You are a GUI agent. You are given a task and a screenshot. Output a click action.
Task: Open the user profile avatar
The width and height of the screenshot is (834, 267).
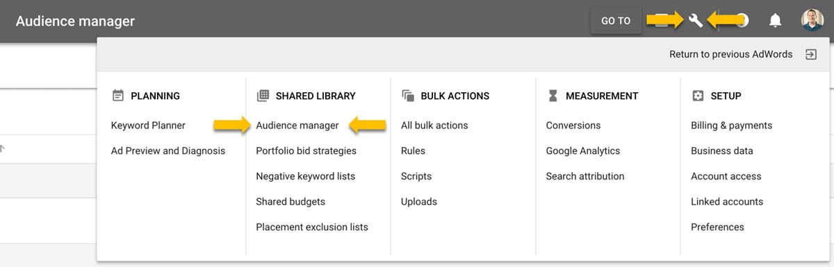(x=812, y=21)
